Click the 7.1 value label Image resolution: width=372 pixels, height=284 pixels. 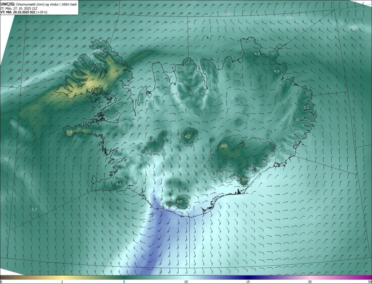click(6, 159)
